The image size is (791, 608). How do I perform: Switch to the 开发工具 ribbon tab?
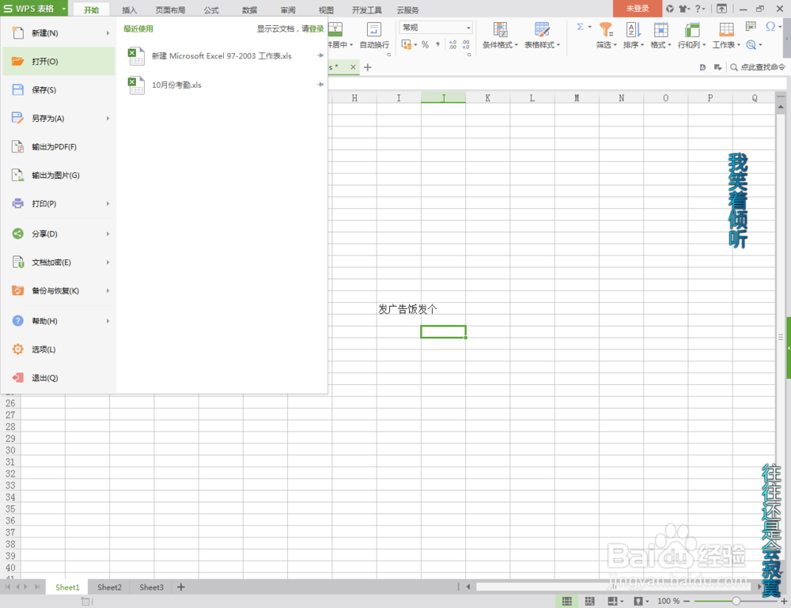click(x=367, y=10)
